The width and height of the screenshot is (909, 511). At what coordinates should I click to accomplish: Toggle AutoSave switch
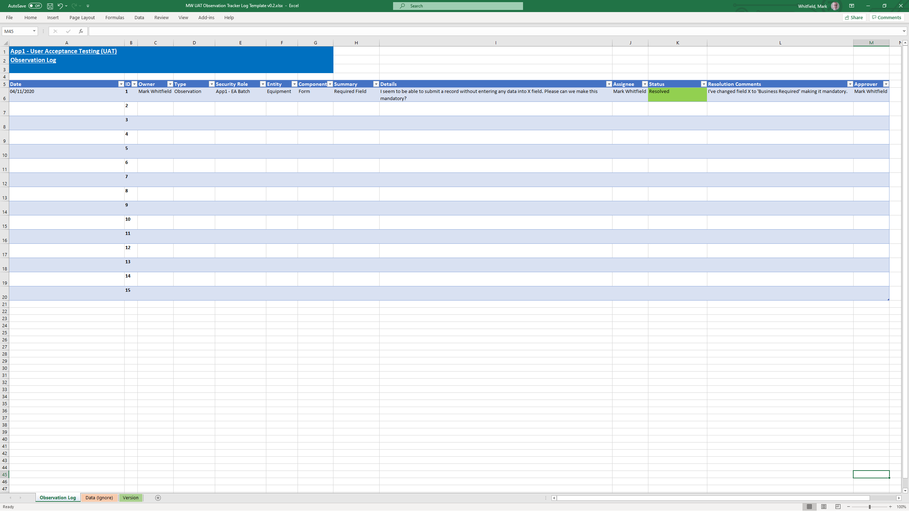point(35,6)
